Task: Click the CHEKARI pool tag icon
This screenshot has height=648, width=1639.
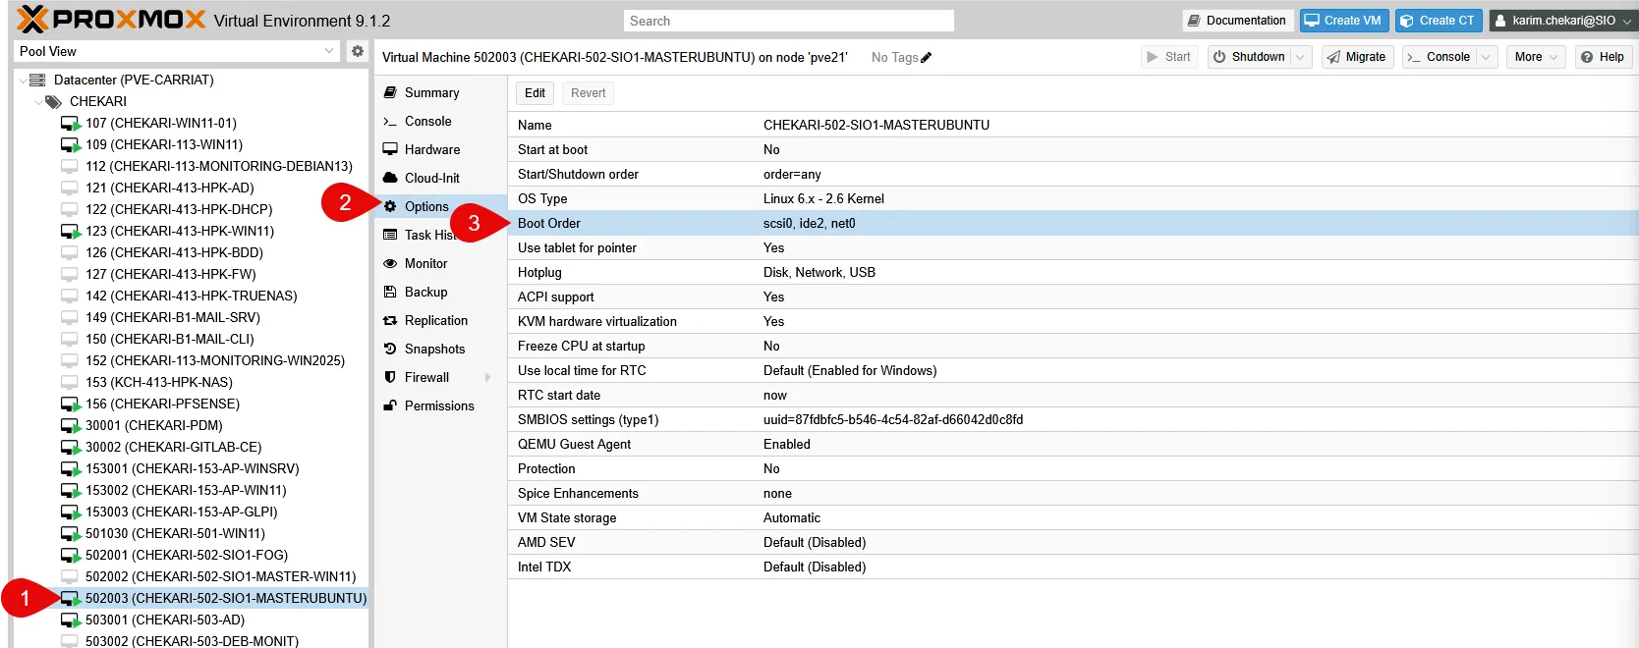Action: click(53, 102)
